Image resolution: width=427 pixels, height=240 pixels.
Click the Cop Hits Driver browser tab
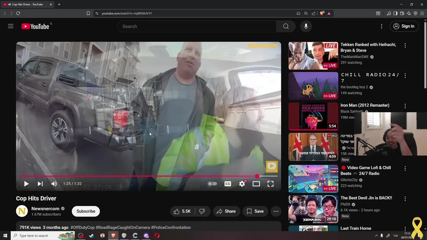28,4
